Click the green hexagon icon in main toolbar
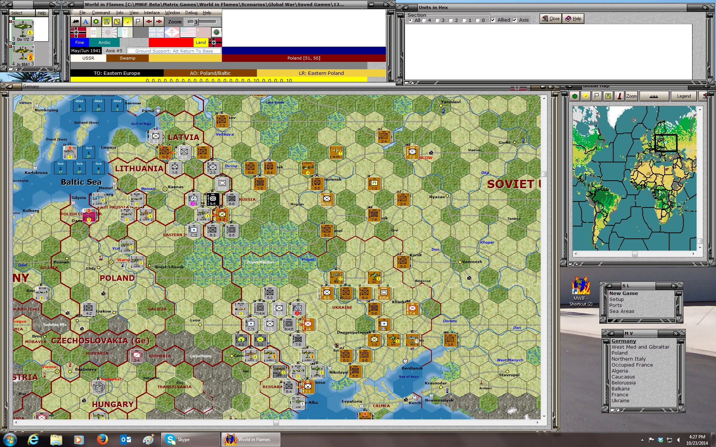Screen dimensions: 716x447 coord(96,22)
